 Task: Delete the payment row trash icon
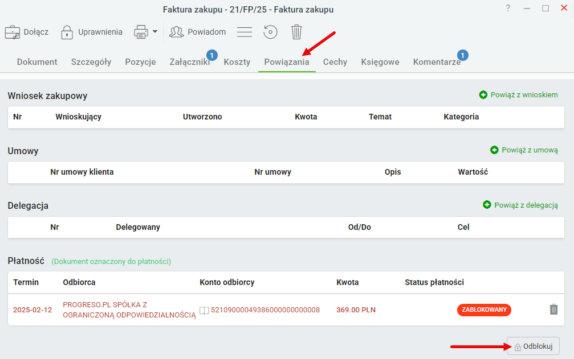(x=553, y=310)
